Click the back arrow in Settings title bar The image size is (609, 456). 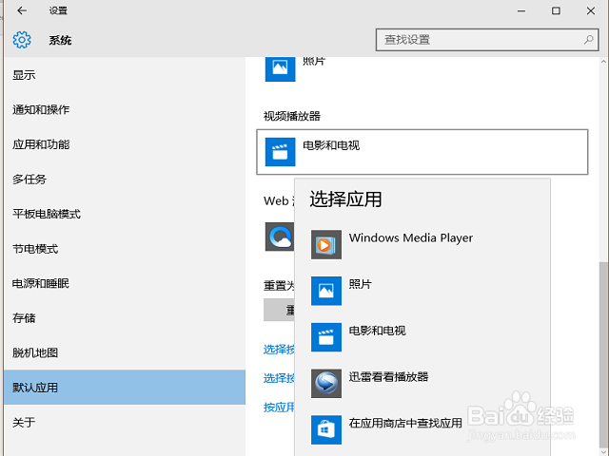tap(22, 10)
